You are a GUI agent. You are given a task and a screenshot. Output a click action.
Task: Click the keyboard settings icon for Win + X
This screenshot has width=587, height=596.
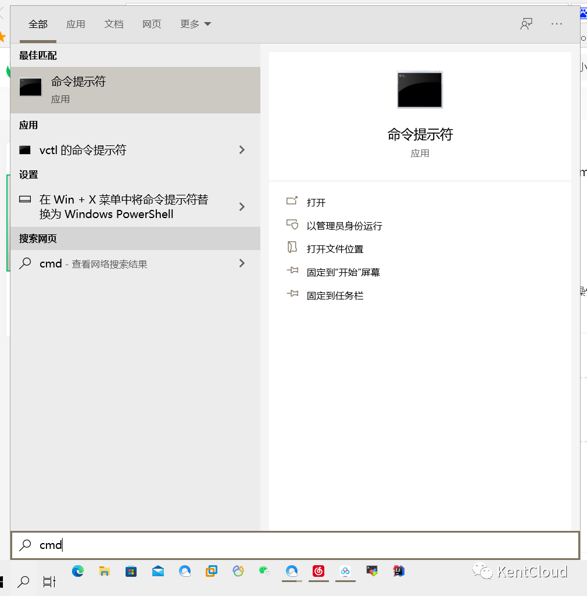click(x=25, y=199)
